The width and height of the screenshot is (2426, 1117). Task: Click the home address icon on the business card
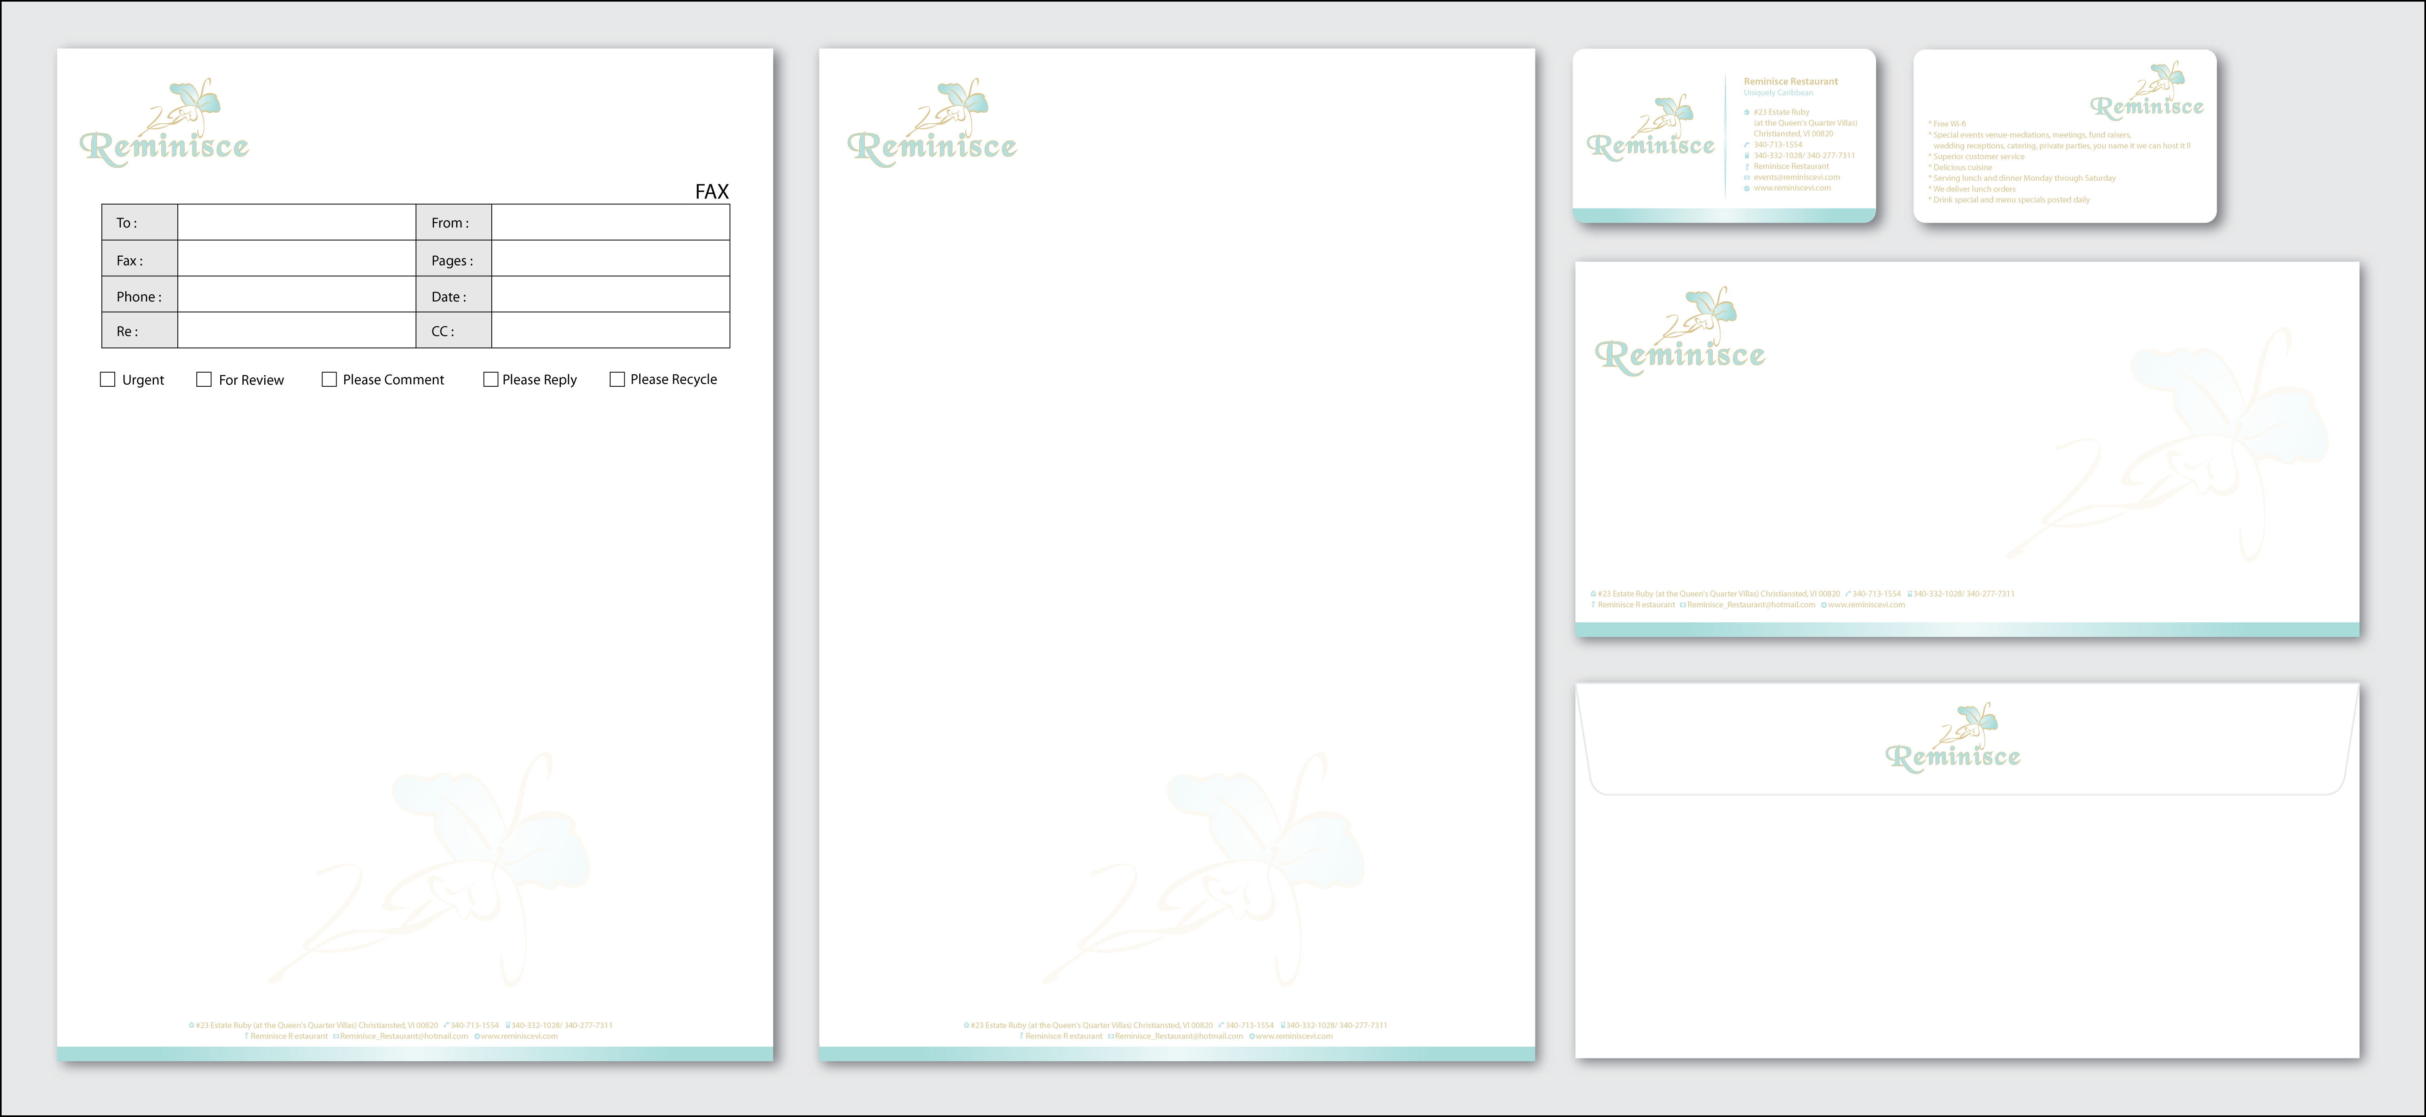point(1747,112)
